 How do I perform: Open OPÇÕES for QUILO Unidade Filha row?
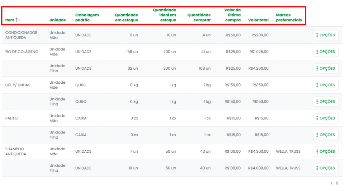click(325, 102)
